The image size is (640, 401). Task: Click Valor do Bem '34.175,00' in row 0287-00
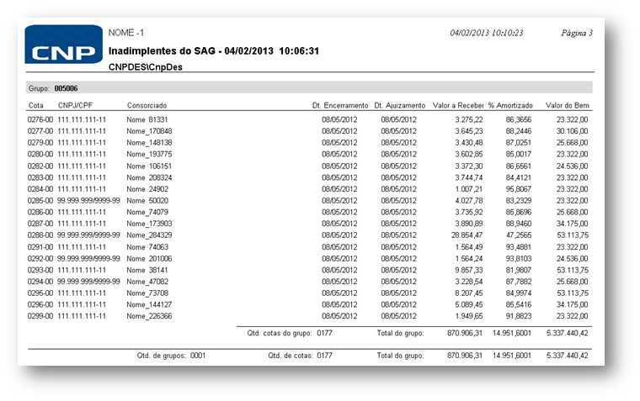pos(573,224)
